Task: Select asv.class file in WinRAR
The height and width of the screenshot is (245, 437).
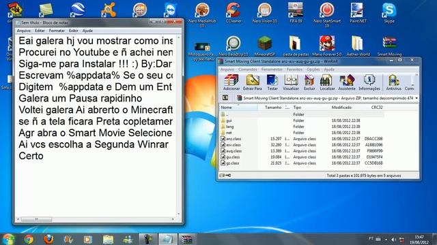Action: coord(234,145)
